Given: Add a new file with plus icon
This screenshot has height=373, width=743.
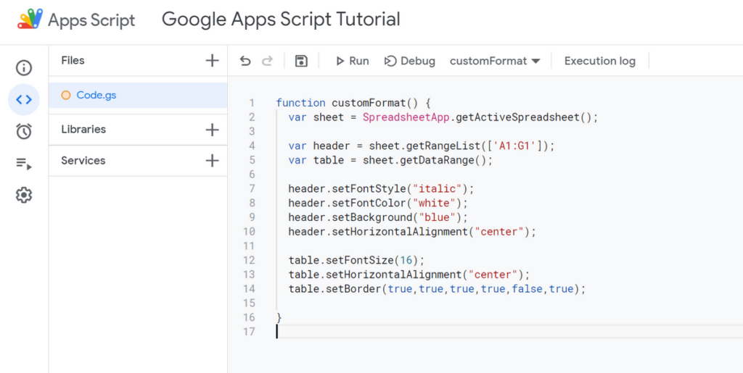Looking at the screenshot, I should pyautogui.click(x=212, y=61).
